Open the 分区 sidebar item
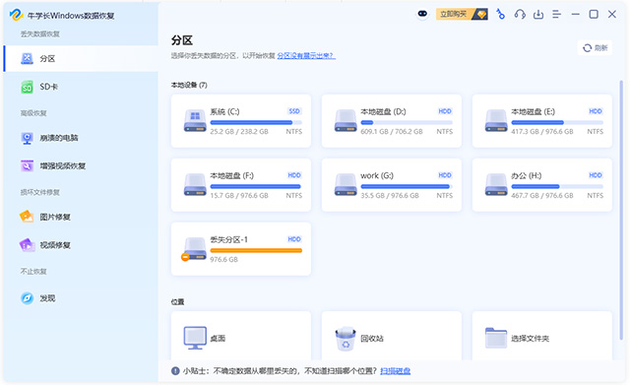This screenshot has height=385, width=630. coord(81,59)
